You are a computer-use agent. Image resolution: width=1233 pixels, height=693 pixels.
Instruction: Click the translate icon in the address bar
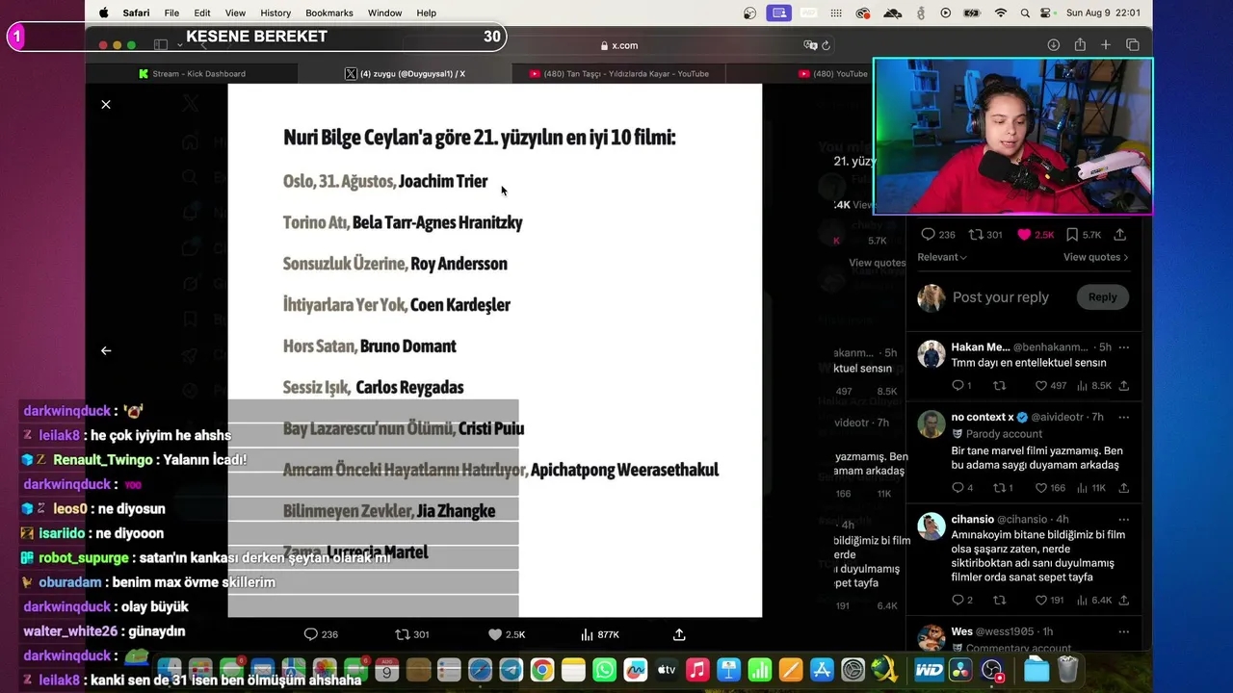point(810,45)
